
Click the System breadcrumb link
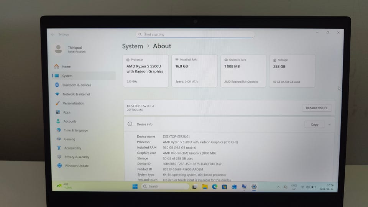point(133,46)
